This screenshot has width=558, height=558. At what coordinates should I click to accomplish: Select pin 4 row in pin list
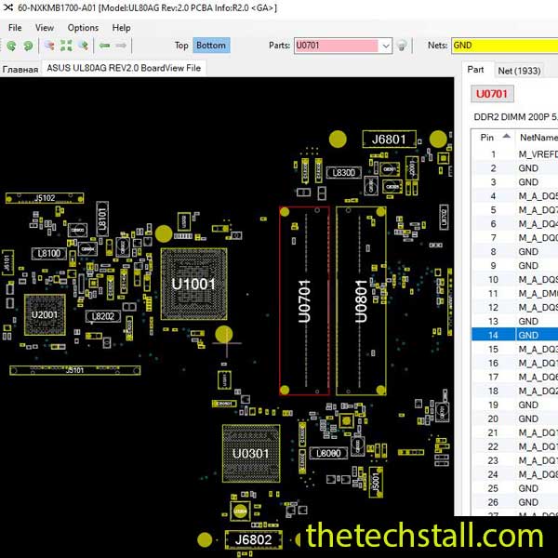pyautogui.click(x=515, y=196)
